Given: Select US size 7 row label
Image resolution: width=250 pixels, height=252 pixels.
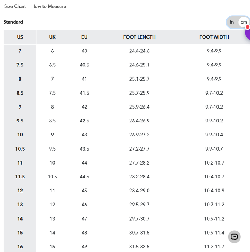Looking at the screenshot, I should click(20, 51).
